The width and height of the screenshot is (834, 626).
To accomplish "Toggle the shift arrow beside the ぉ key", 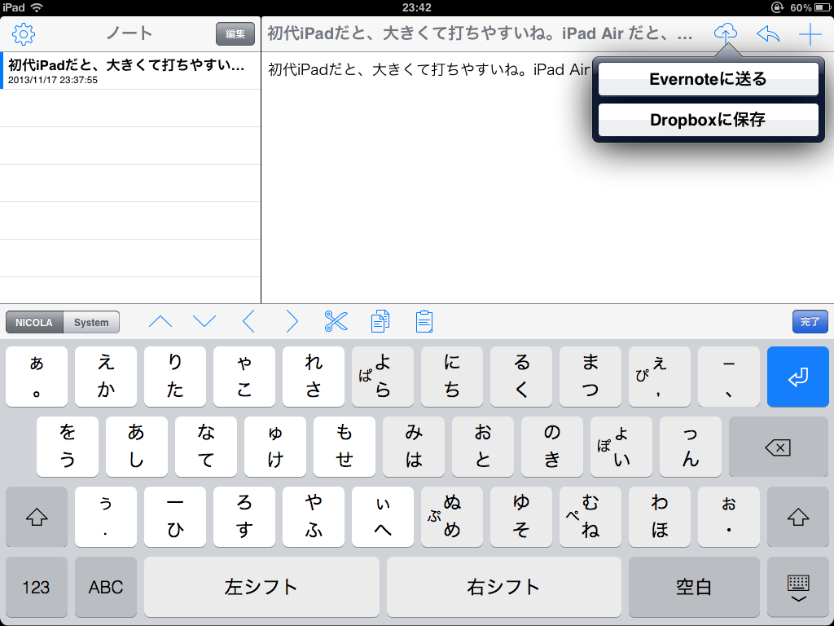I will pyautogui.click(x=798, y=516).
